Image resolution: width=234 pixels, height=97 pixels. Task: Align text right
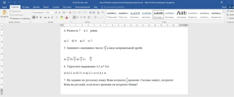coord(81,17)
